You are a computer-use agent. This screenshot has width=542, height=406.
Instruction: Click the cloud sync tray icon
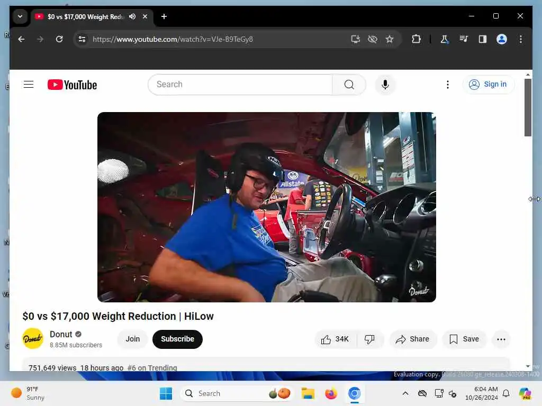[422, 393]
